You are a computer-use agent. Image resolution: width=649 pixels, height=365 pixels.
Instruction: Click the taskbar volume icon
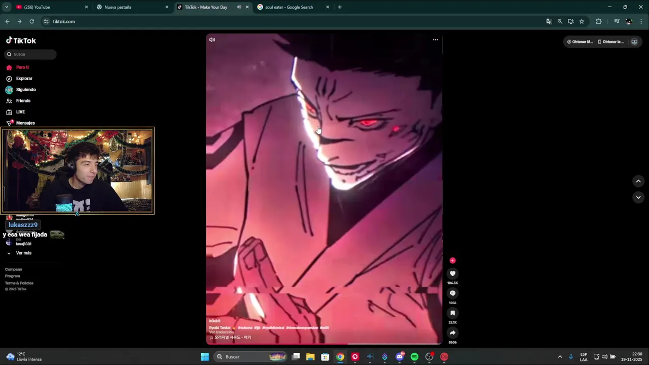[x=604, y=357]
